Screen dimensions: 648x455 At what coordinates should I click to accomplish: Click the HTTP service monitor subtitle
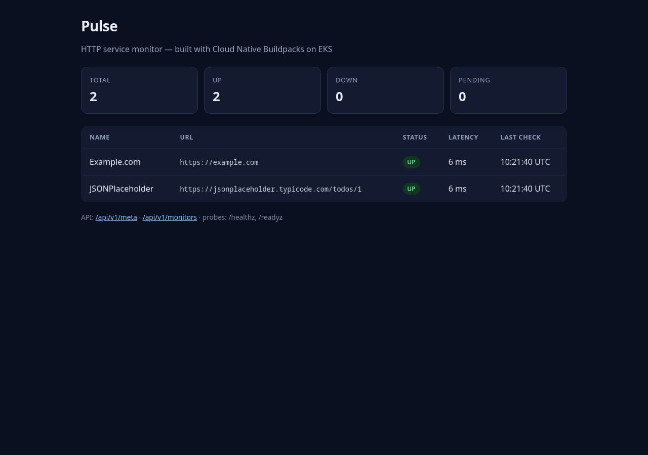(207, 49)
